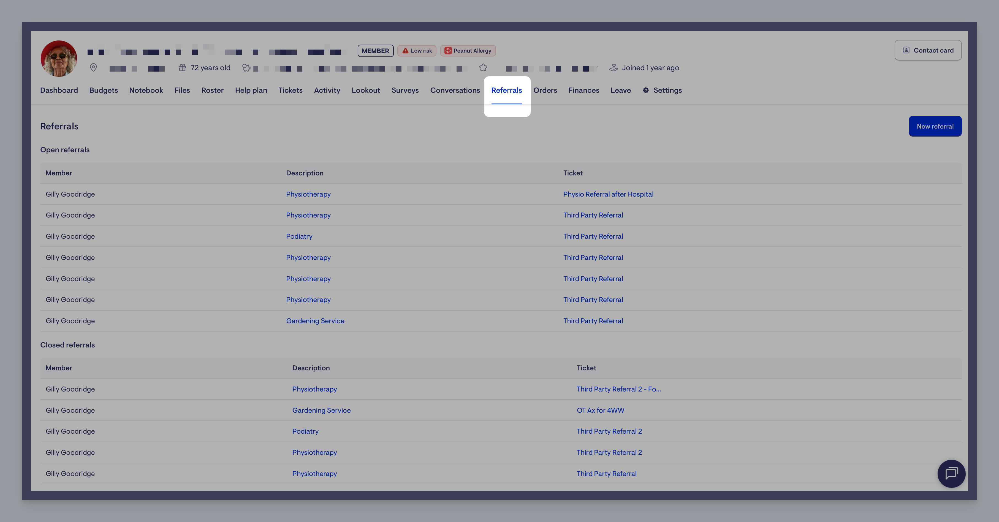Open the Conversations tab
This screenshot has height=522, width=999.
(x=455, y=90)
